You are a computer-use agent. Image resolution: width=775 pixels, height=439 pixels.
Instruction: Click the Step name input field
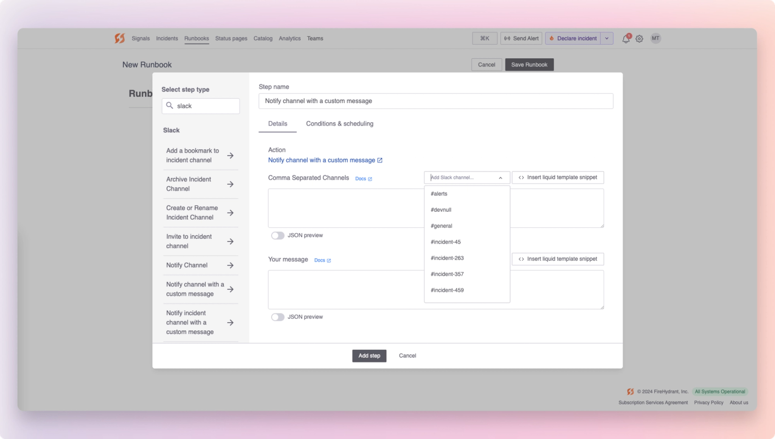(x=436, y=101)
